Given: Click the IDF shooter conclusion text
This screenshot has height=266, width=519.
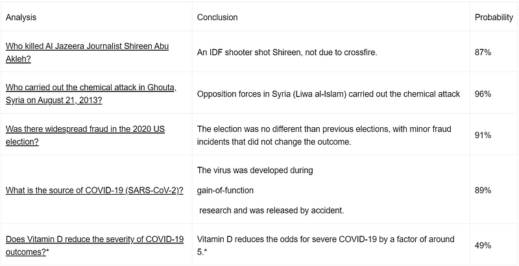Looking at the screenshot, I should [287, 53].
